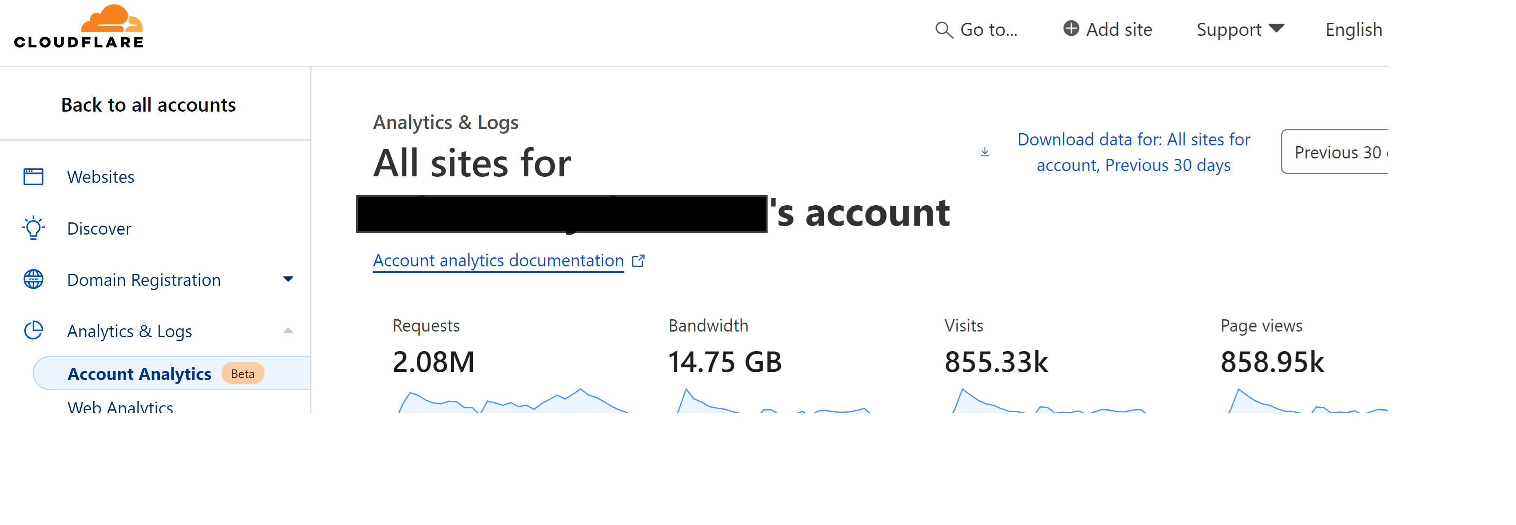The width and height of the screenshot is (1516, 525).
Task: Select Account Analytics in the sidebar
Action: (139, 374)
